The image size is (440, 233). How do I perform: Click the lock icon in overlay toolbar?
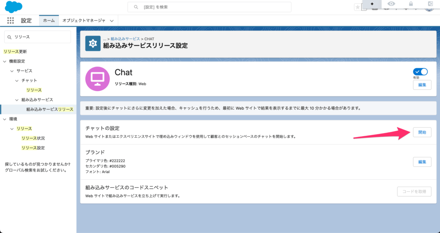[411, 4]
